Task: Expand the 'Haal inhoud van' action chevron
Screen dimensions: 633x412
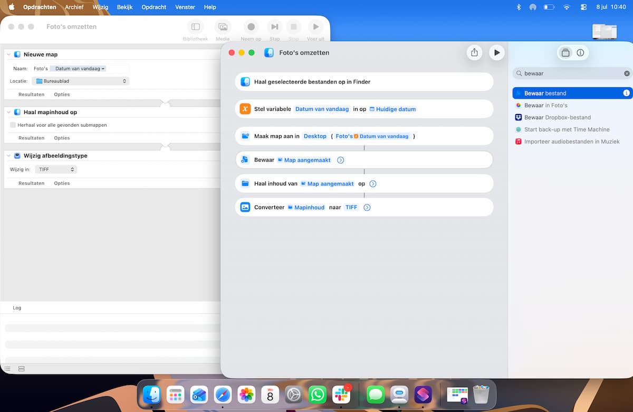Action: click(x=373, y=184)
